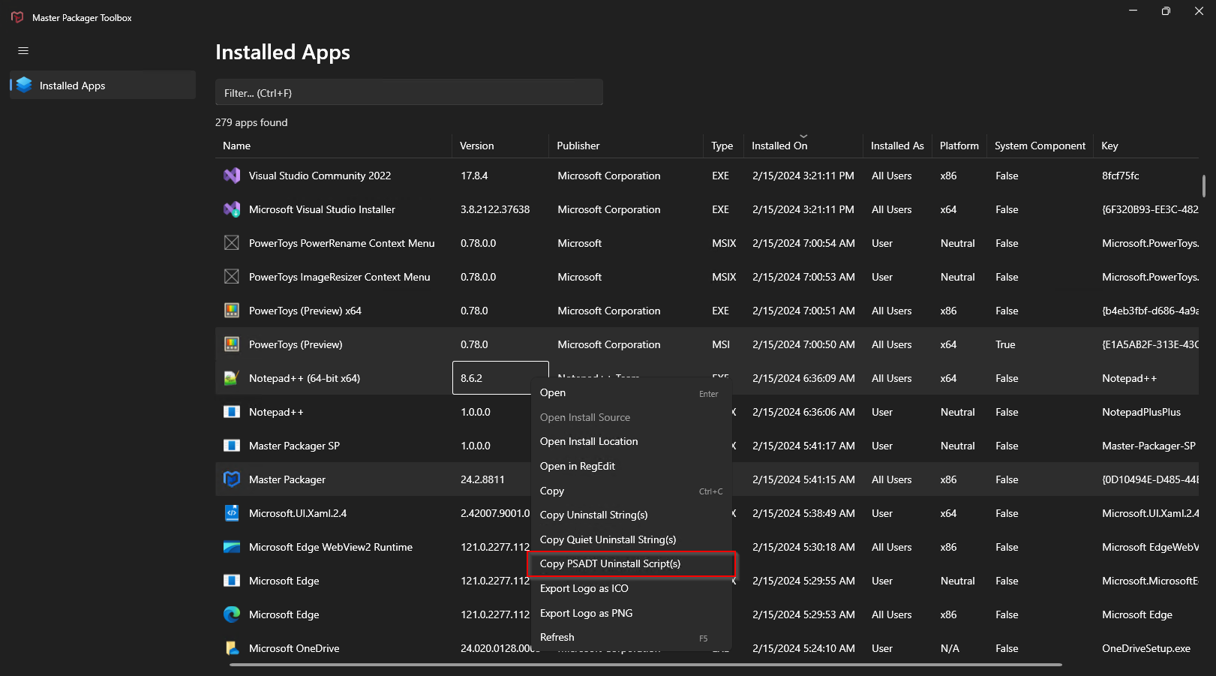Click the Notepad++ (64-bit x64) app icon
The image size is (1216, 676).
[x=232, y=378]
